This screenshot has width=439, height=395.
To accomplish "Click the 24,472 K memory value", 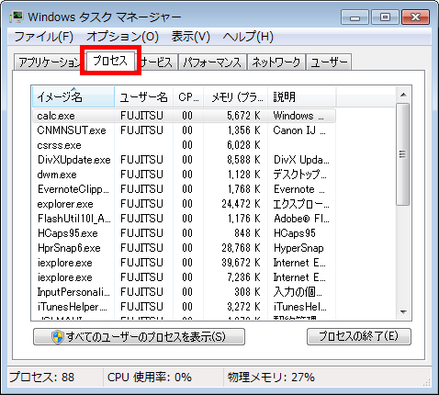I will click(x=241, y=204).
